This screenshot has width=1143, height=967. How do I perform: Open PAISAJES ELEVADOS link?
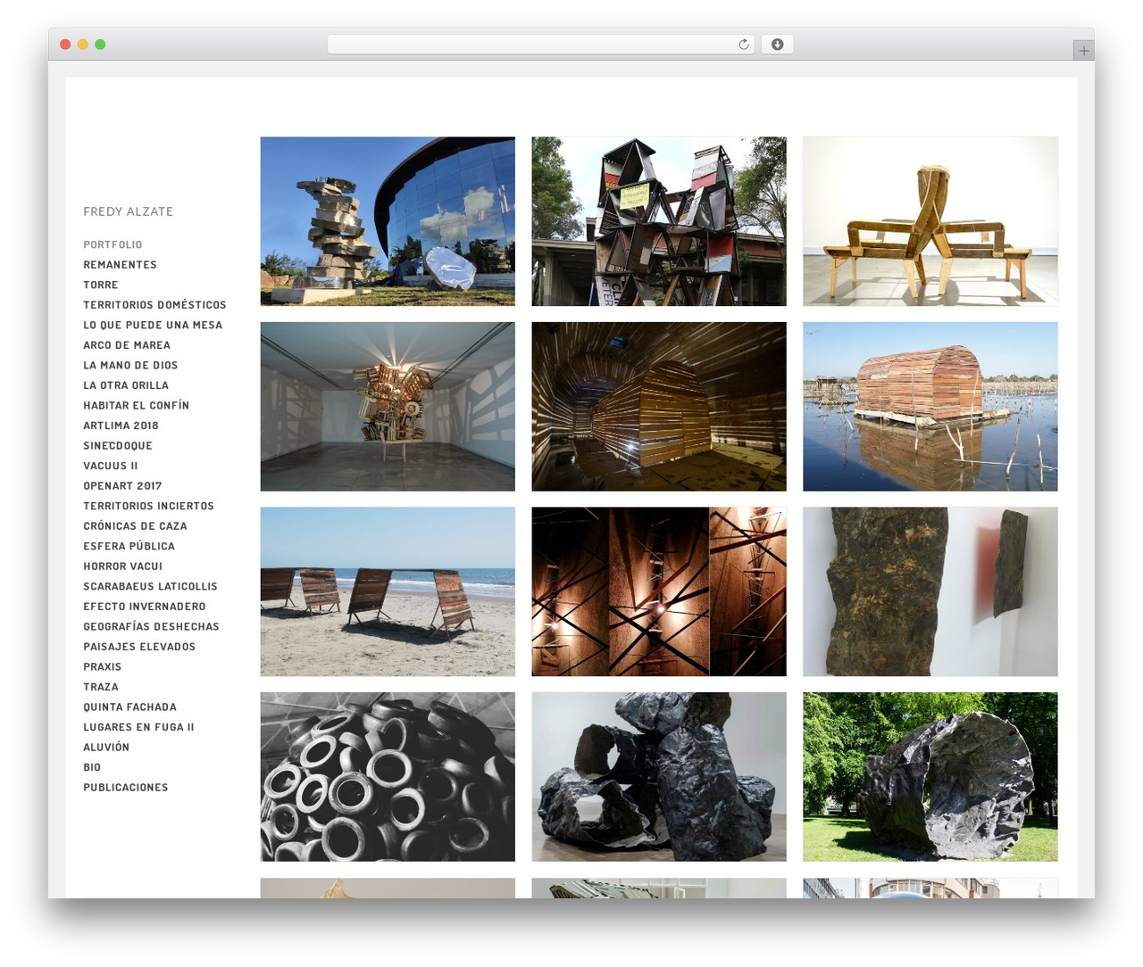(x=139, y=647)
